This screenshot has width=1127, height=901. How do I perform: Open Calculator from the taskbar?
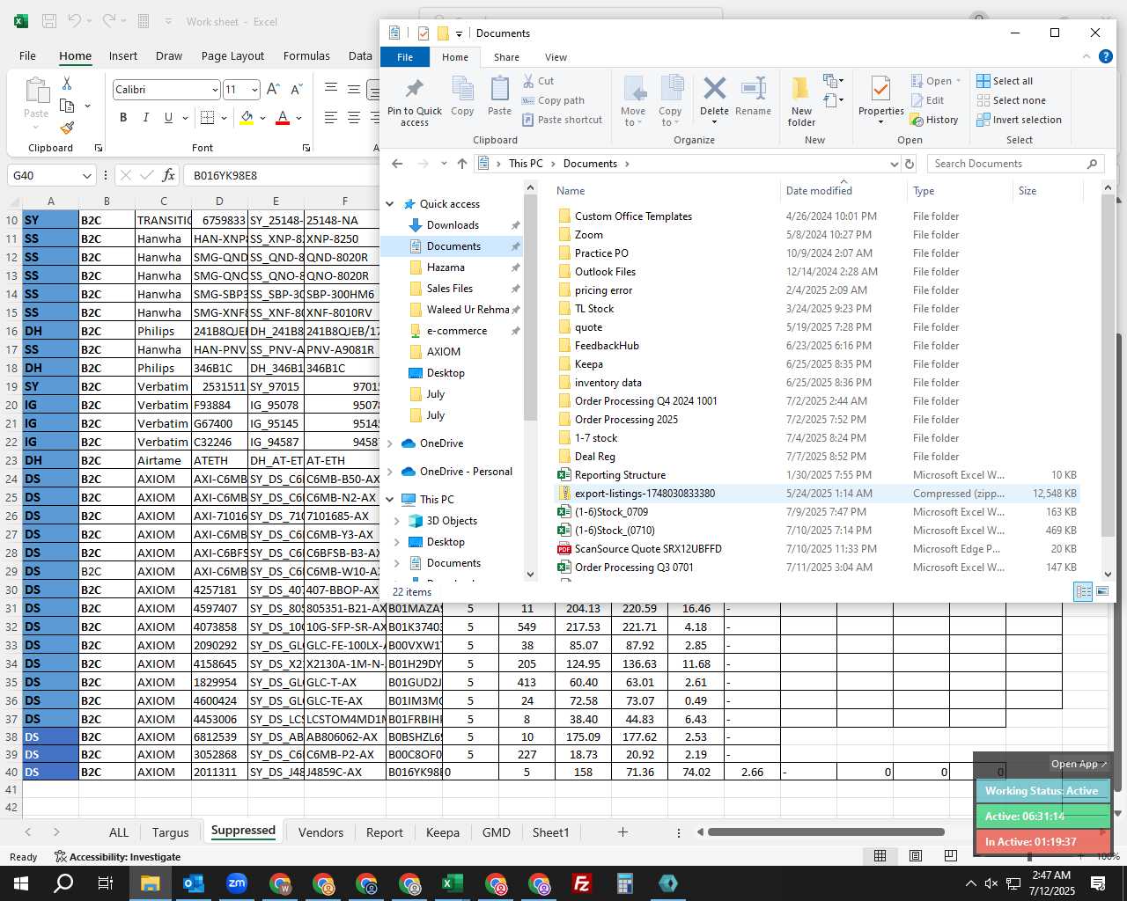[624, 883]
